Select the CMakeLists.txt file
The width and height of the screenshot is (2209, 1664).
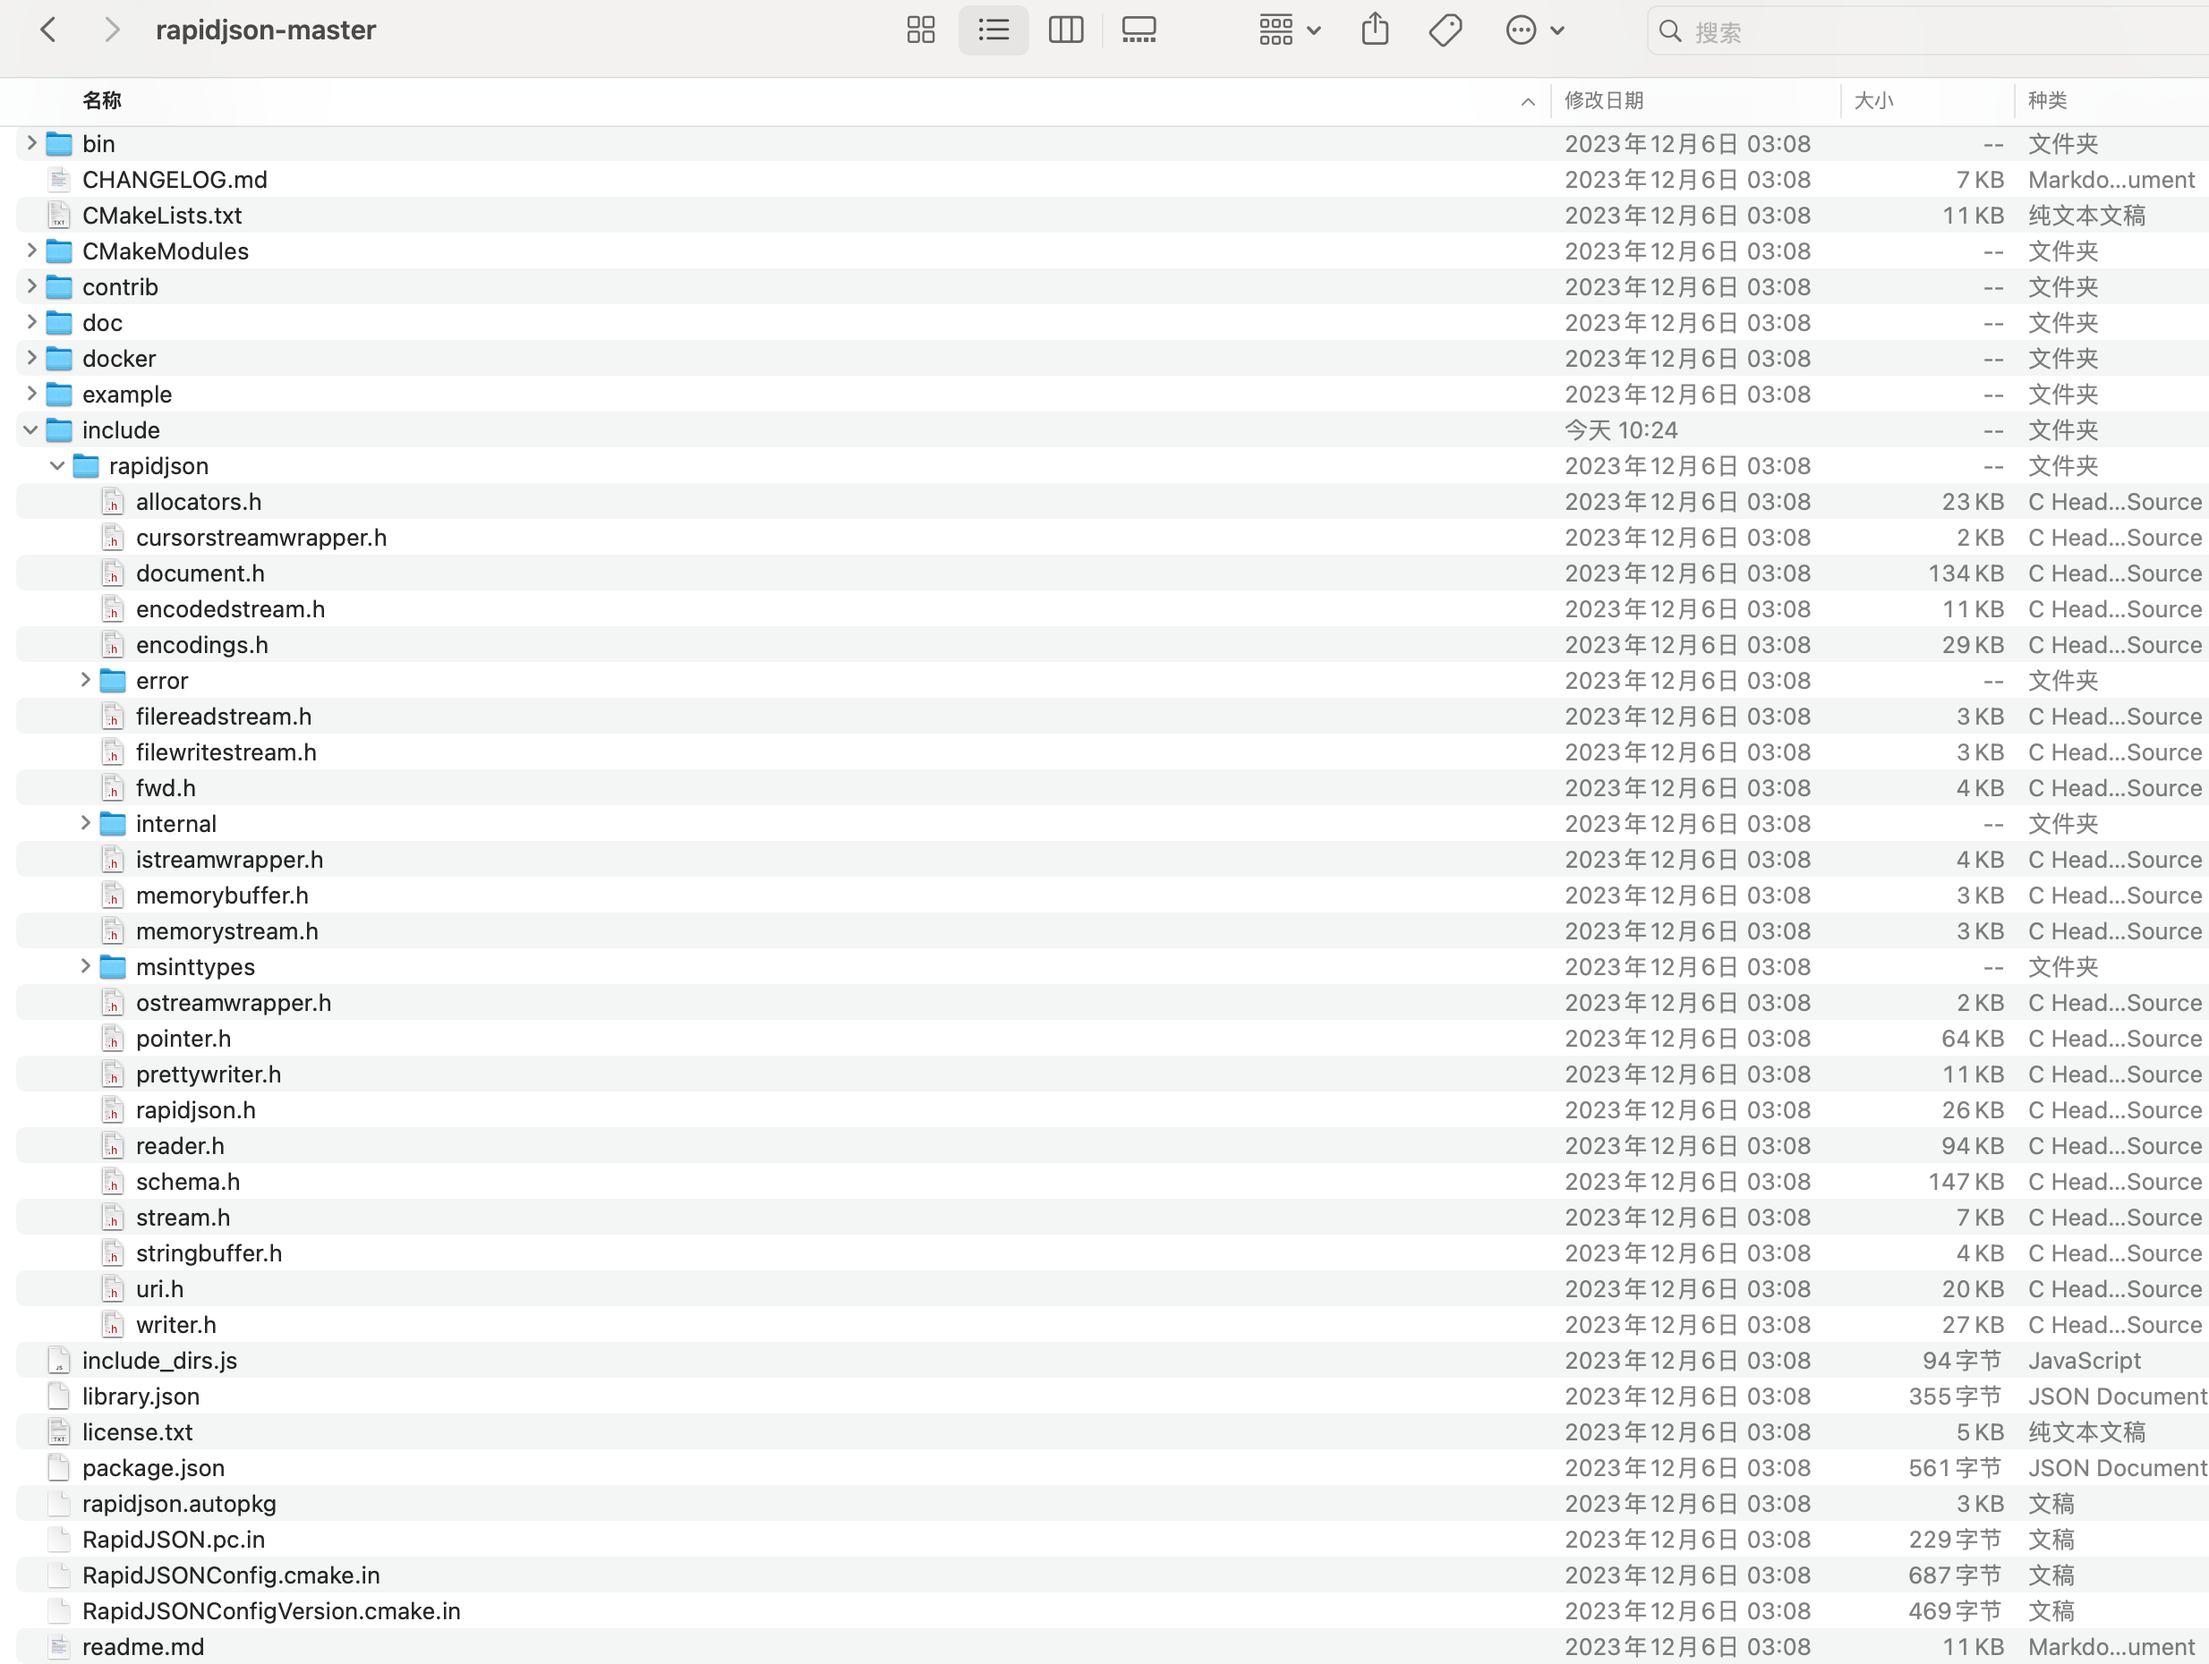pyautogui.click(x=162, y=216)
